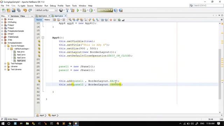Open the Profile Project dropdown arrow

pos(94,10)
